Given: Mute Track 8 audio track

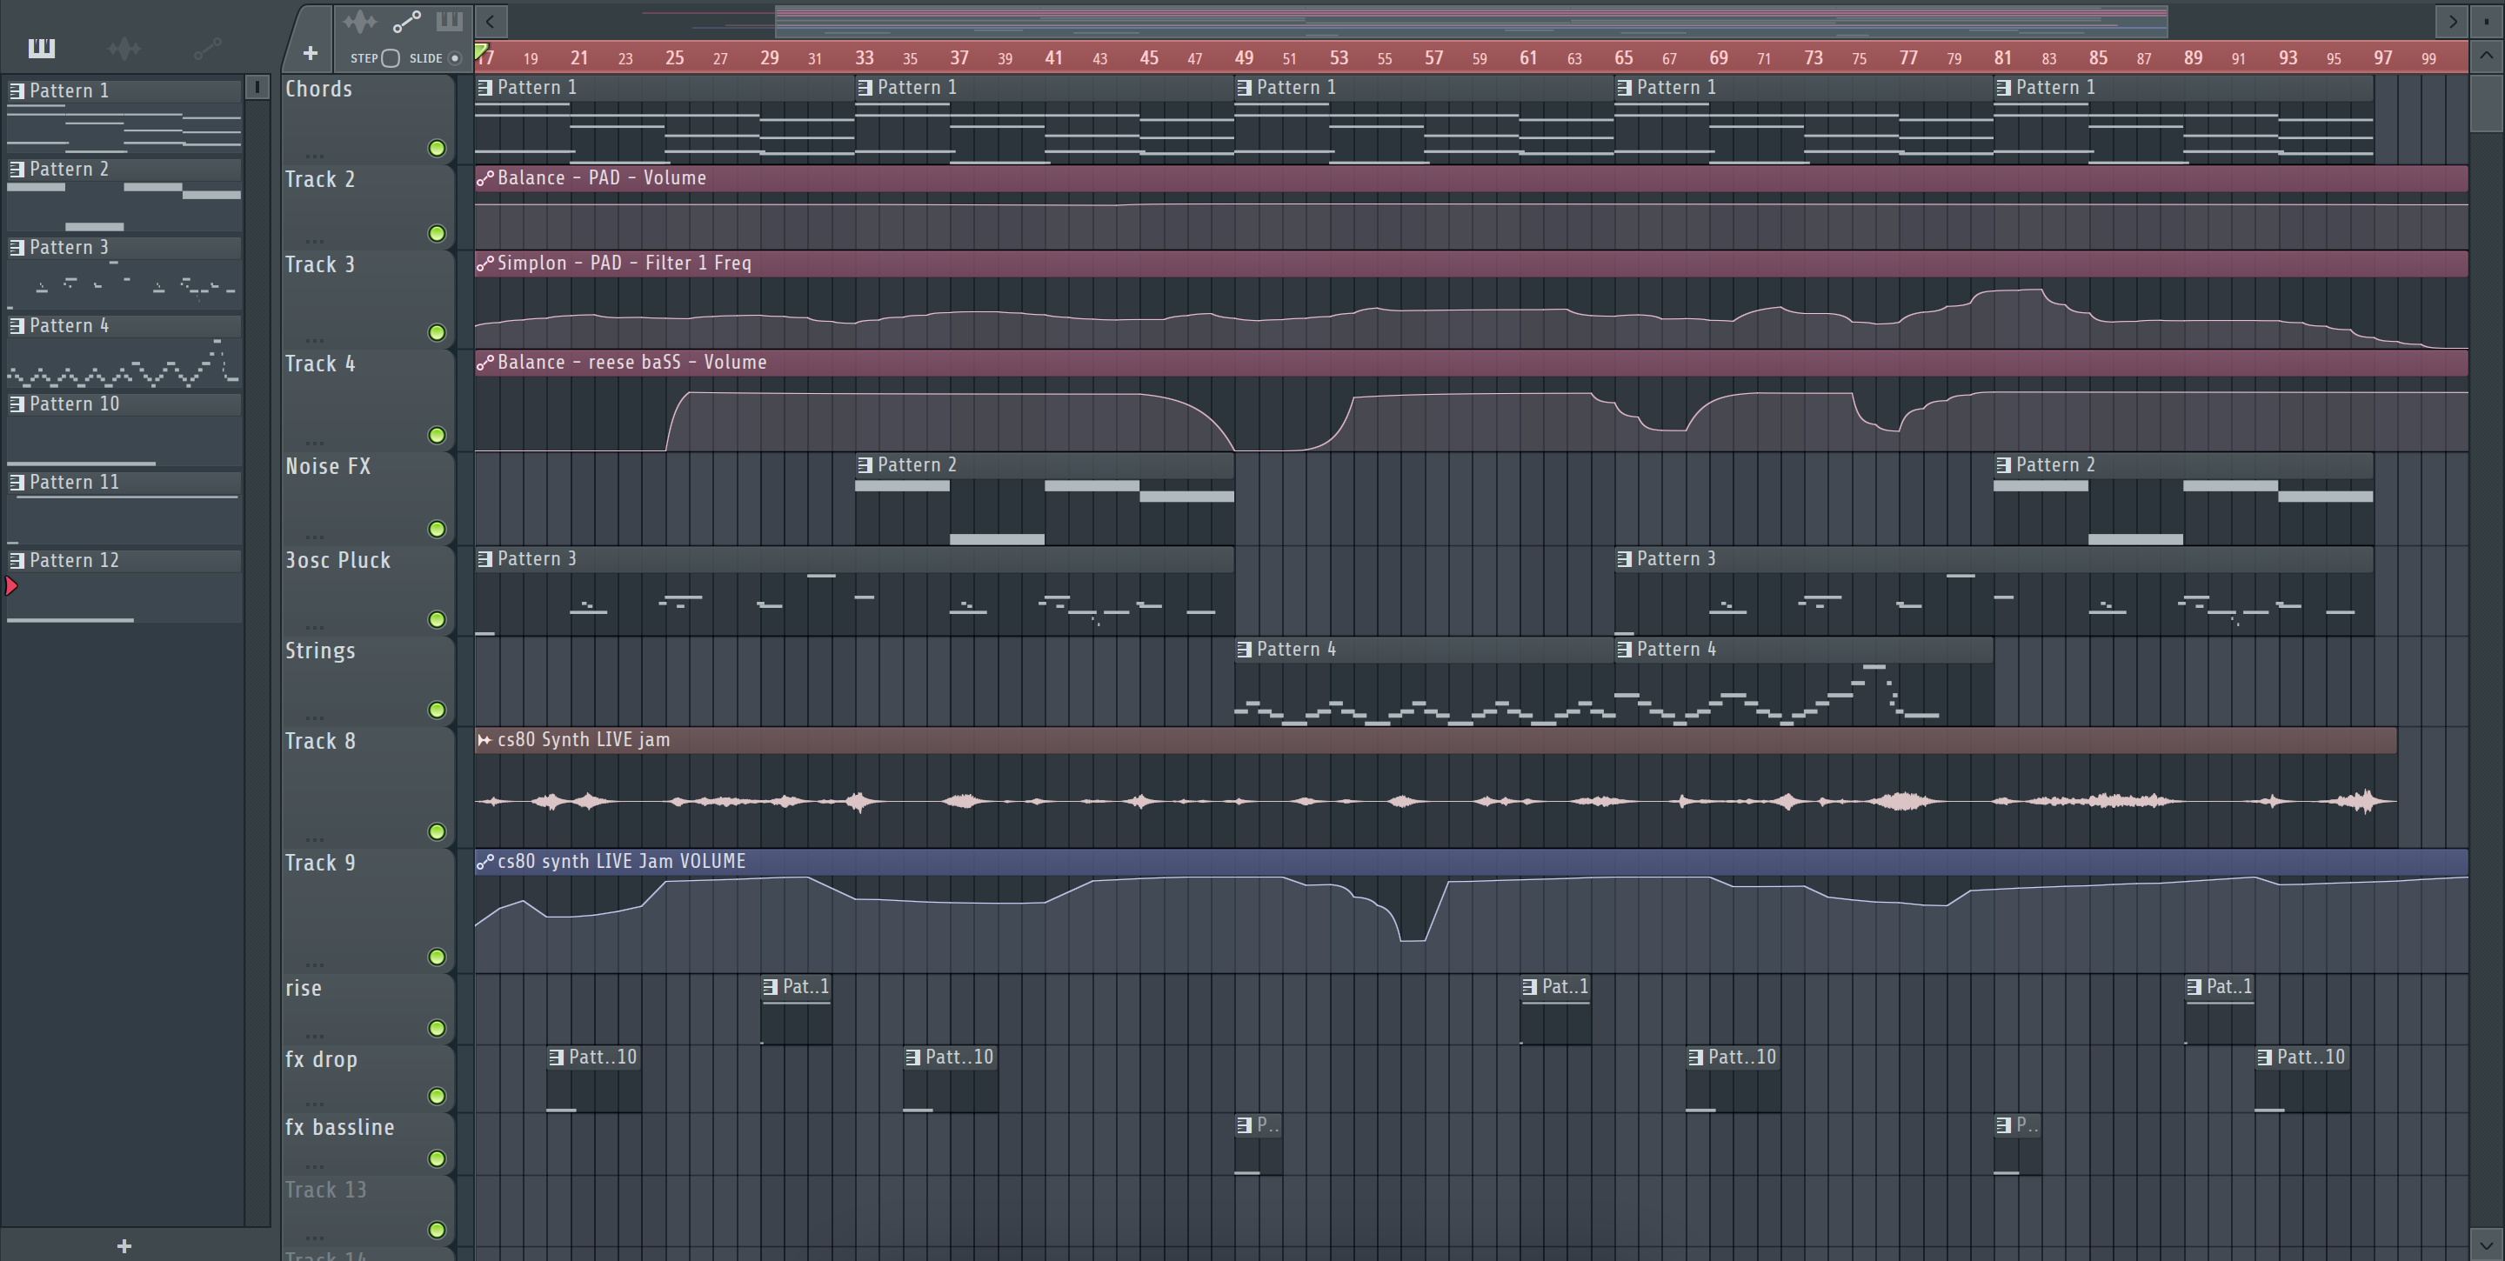Looking at the screenshot, I should coord(438,831).
